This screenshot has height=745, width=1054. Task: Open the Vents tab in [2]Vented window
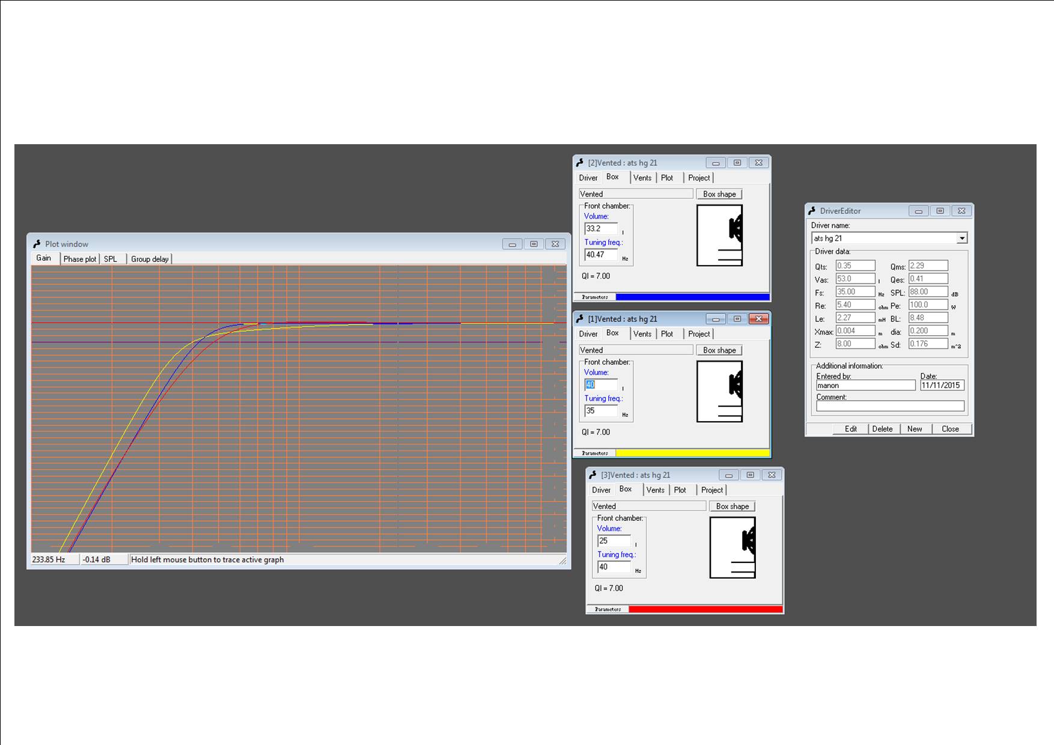point(642,178)
